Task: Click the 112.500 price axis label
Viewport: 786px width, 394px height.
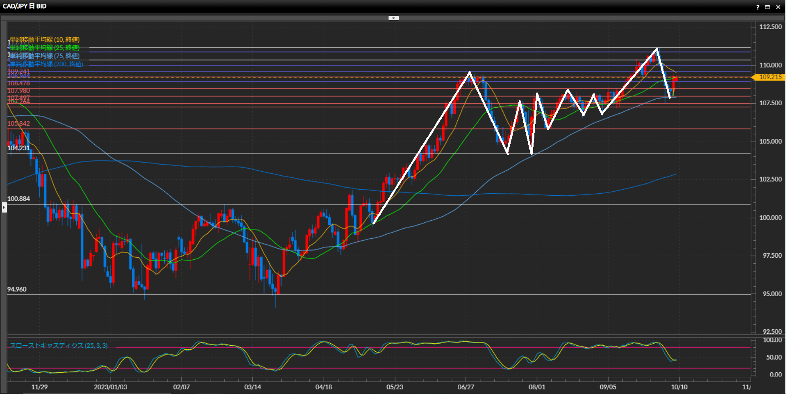Action: click(770, 27)
